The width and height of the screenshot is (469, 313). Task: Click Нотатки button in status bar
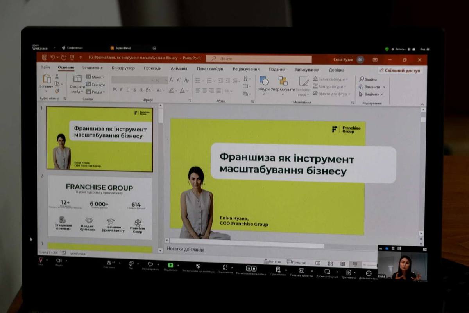272,262
